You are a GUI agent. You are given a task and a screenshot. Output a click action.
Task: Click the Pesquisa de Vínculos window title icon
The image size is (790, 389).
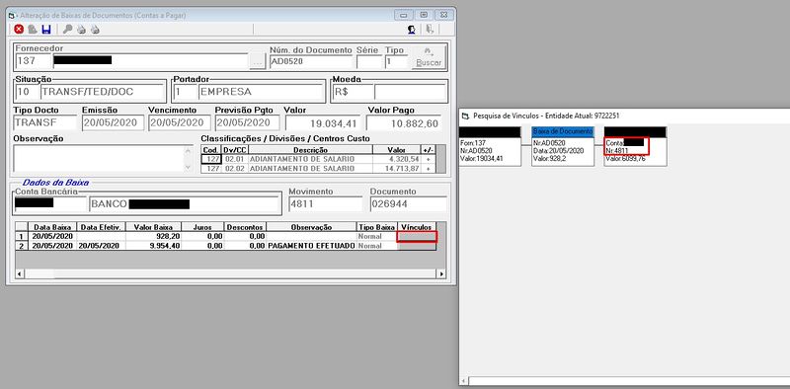click(465, 116)
